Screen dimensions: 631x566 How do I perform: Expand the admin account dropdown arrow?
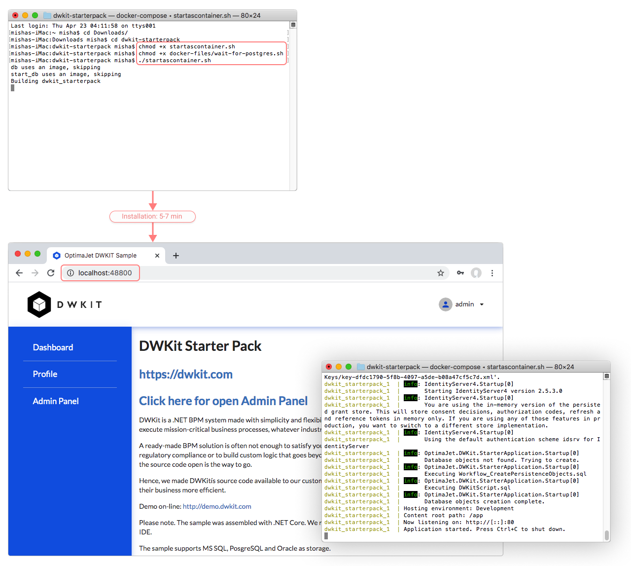click(x=482, y=304)
